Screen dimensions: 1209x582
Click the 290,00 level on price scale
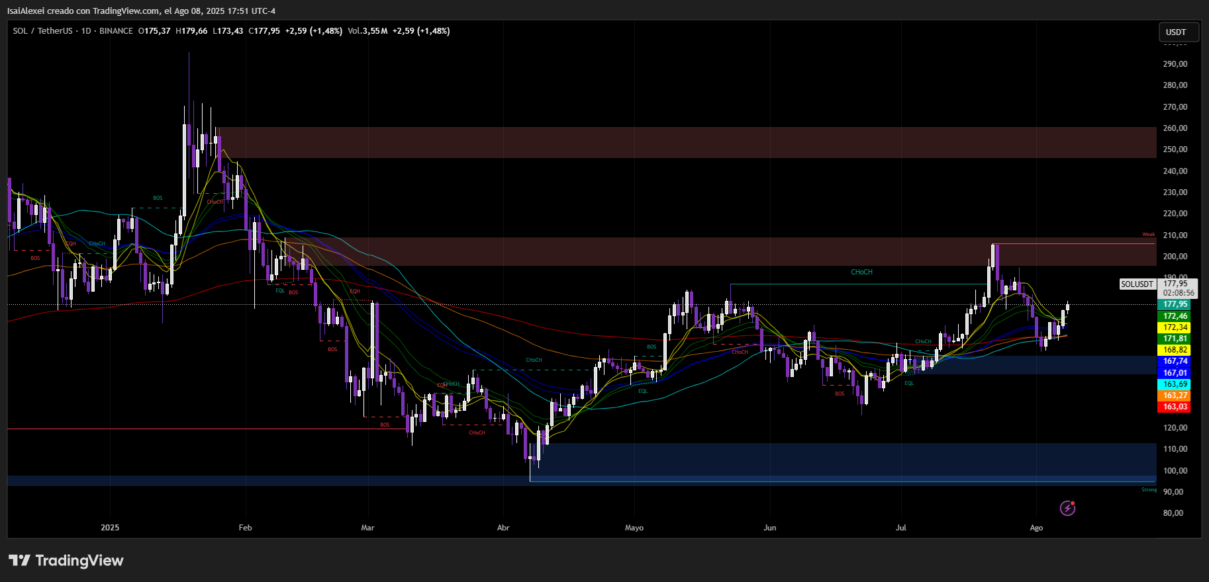click(1175, 64)
